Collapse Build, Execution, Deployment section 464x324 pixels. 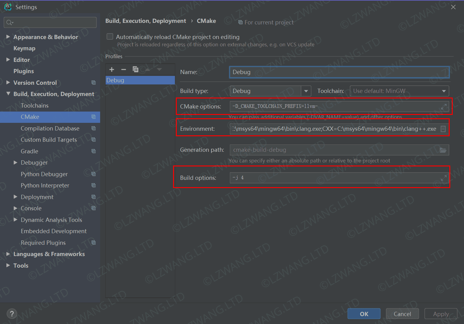[x=8, y=94]
